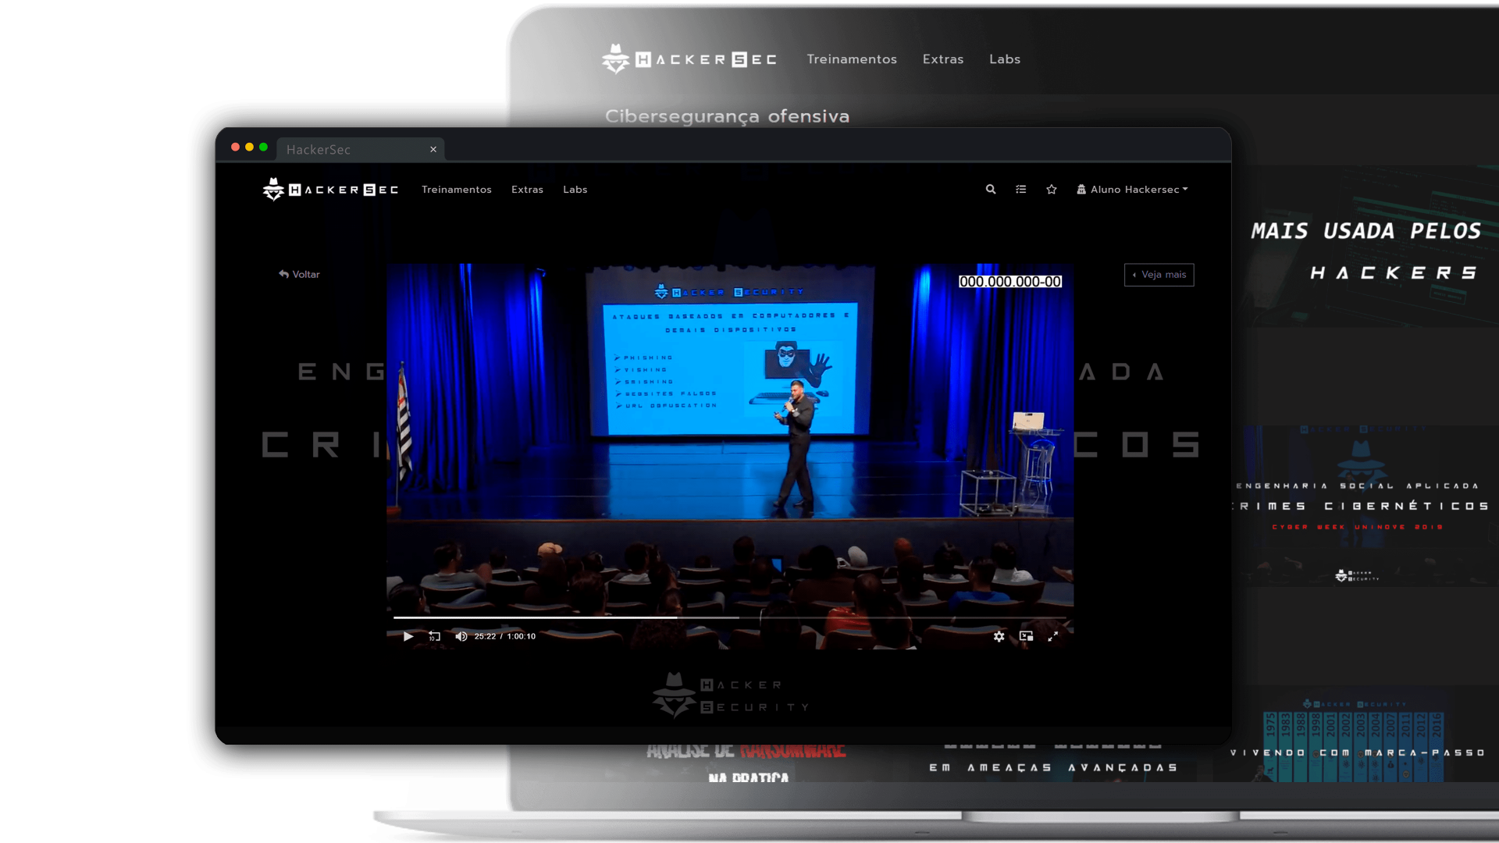Open Treinamentos in background laptop page
The height and width of the screenshot is (843, 1499).
851,59
